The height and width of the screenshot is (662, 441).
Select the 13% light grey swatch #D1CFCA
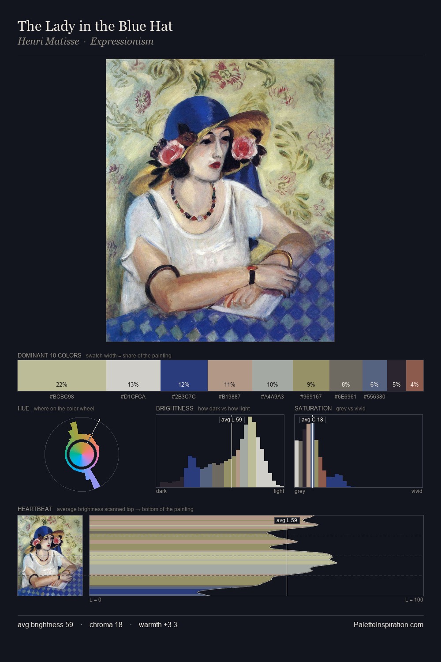[x=133, y=376]
